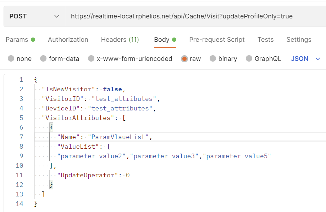
Task: Click the "ParamVlaueList" string in the editor
Action: click(x=118, y=137)
